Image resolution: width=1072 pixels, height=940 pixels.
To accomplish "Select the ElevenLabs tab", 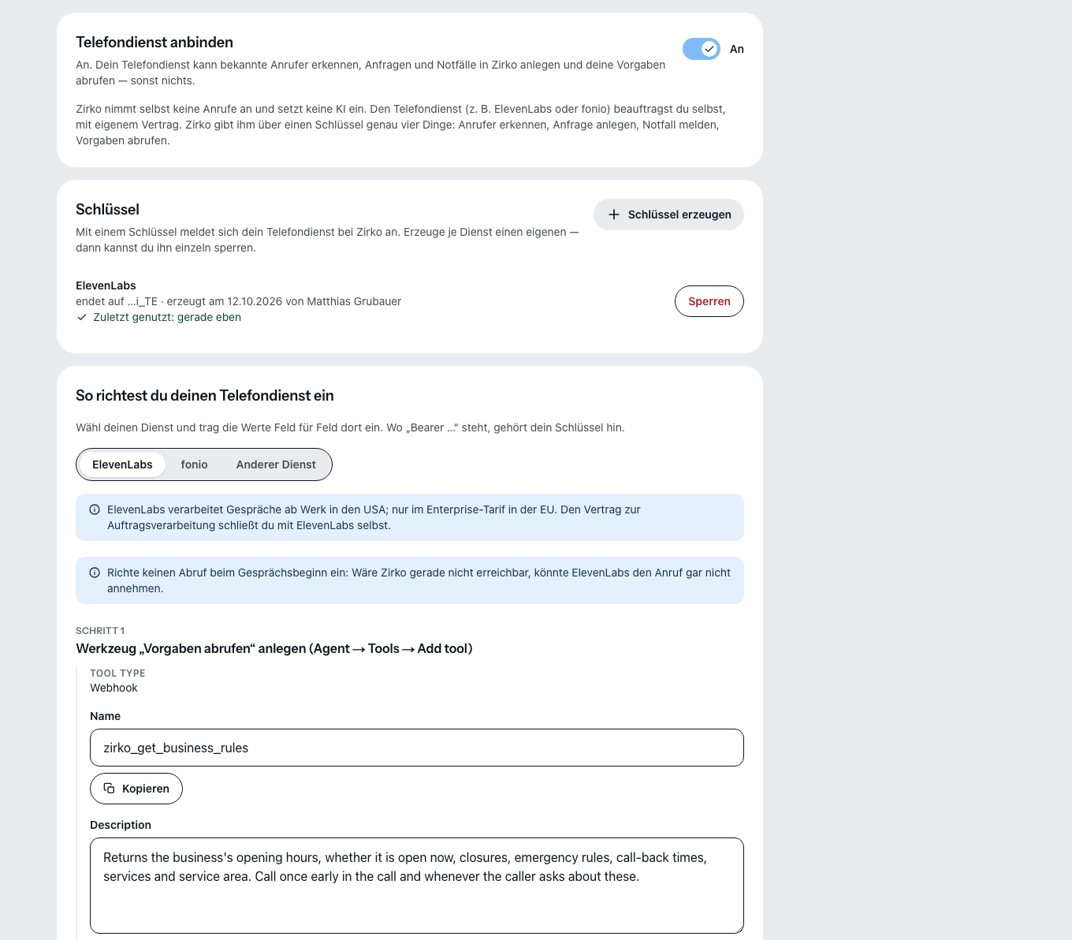I will click(x=122, y=464).
